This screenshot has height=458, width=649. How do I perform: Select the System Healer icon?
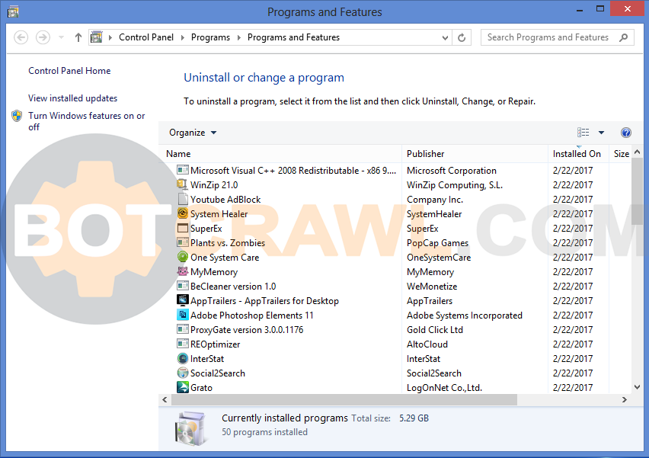pos(183,213)
